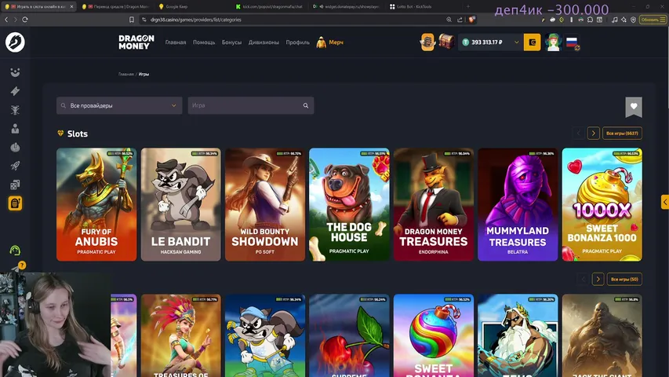Open the jester smile sidebar icon

coord(15,73)
